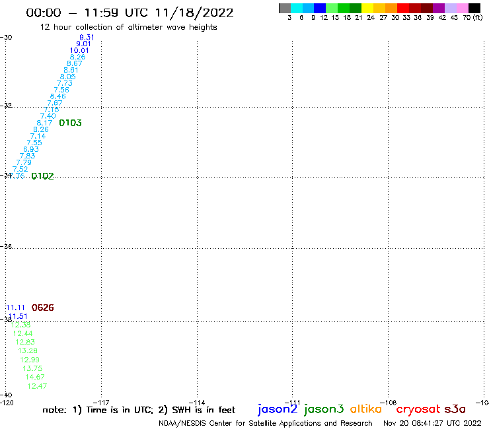Image resolution: width=489 pixels, height=429 pixels.
Task: Click the cyan swatch in the legend
Action: tap(296, 8)
